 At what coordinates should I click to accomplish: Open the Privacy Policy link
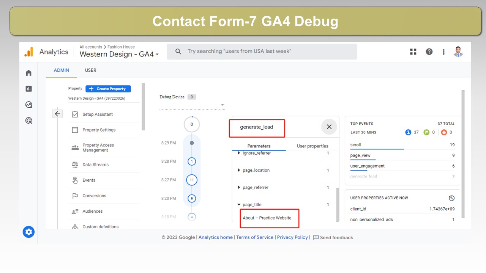tap(292, 237)
